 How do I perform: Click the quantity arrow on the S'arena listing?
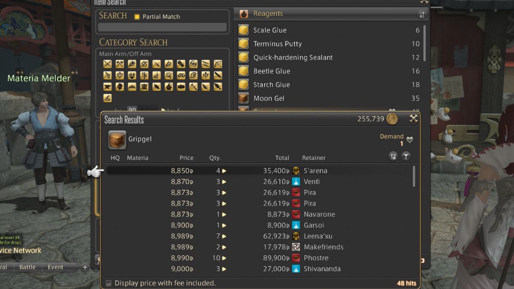pos(224,171)
